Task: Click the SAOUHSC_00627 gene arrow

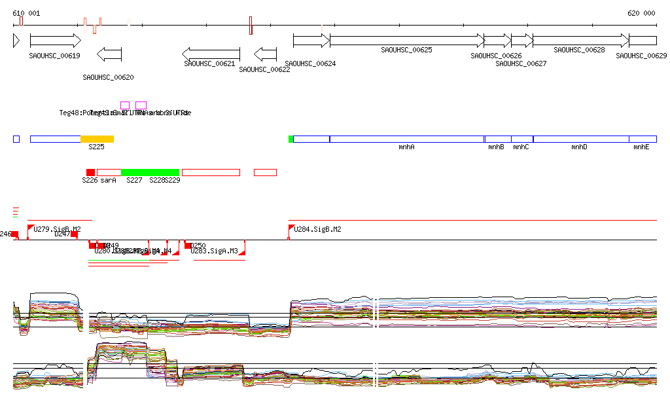Action: 522,41
